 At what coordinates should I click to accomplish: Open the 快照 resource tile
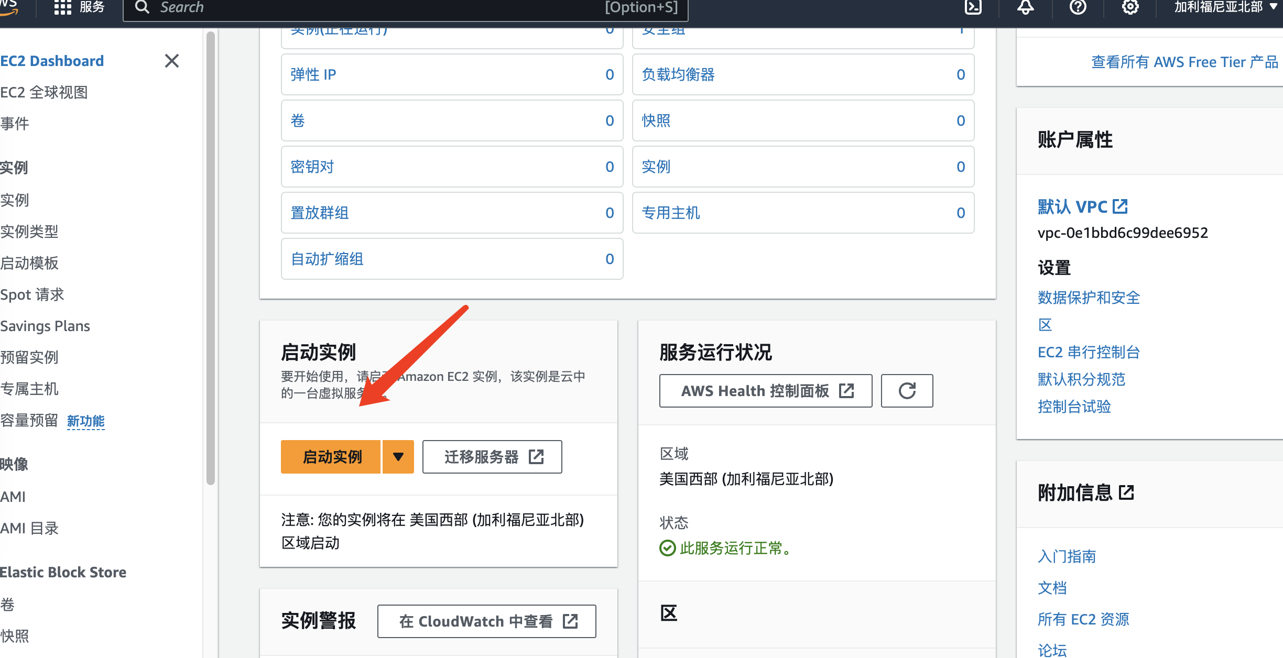click(x=803, y=120)
